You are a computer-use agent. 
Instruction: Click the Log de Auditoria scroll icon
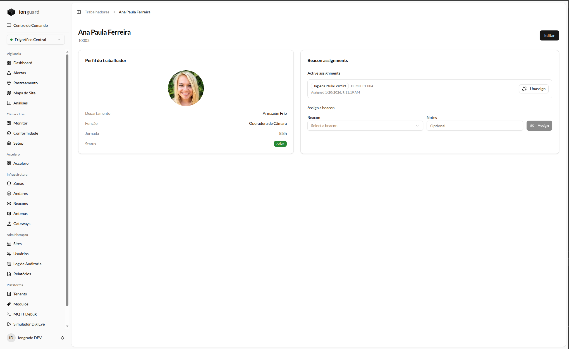click(9, 264)
